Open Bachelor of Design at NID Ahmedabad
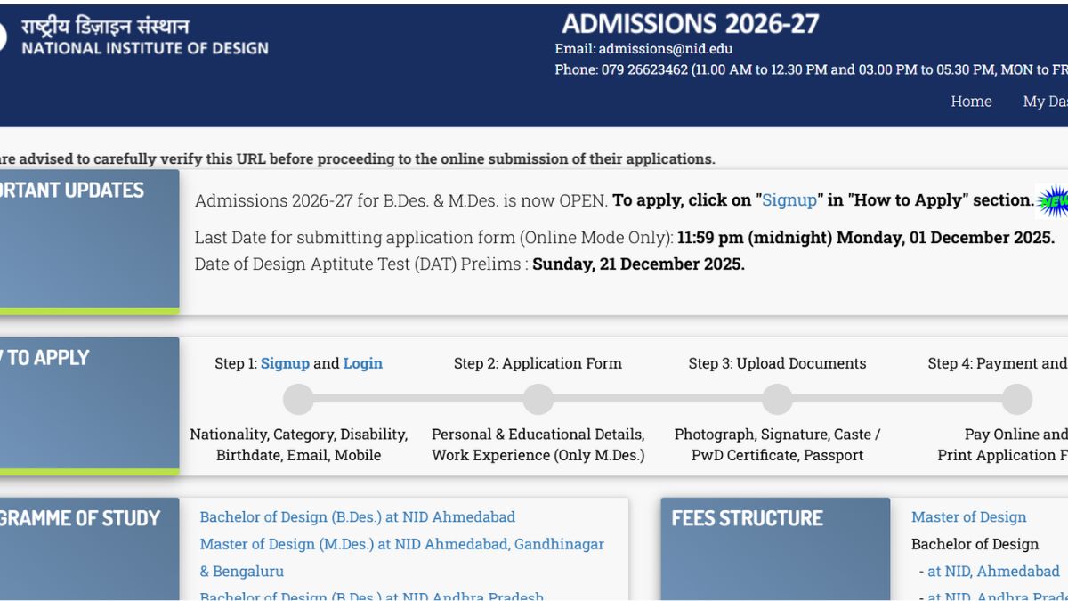The width and height of the screenshot is (1068, 601). (x=357, y=517)
